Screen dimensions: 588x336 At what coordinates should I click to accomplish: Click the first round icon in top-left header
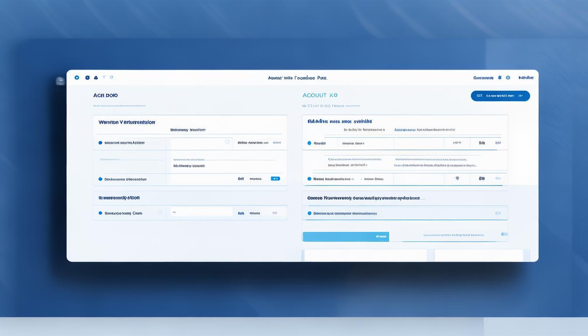[77, 77]
